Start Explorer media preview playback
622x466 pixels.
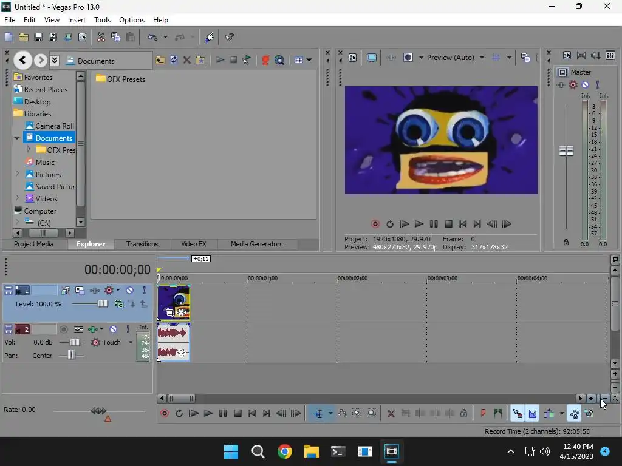[220, 60]
